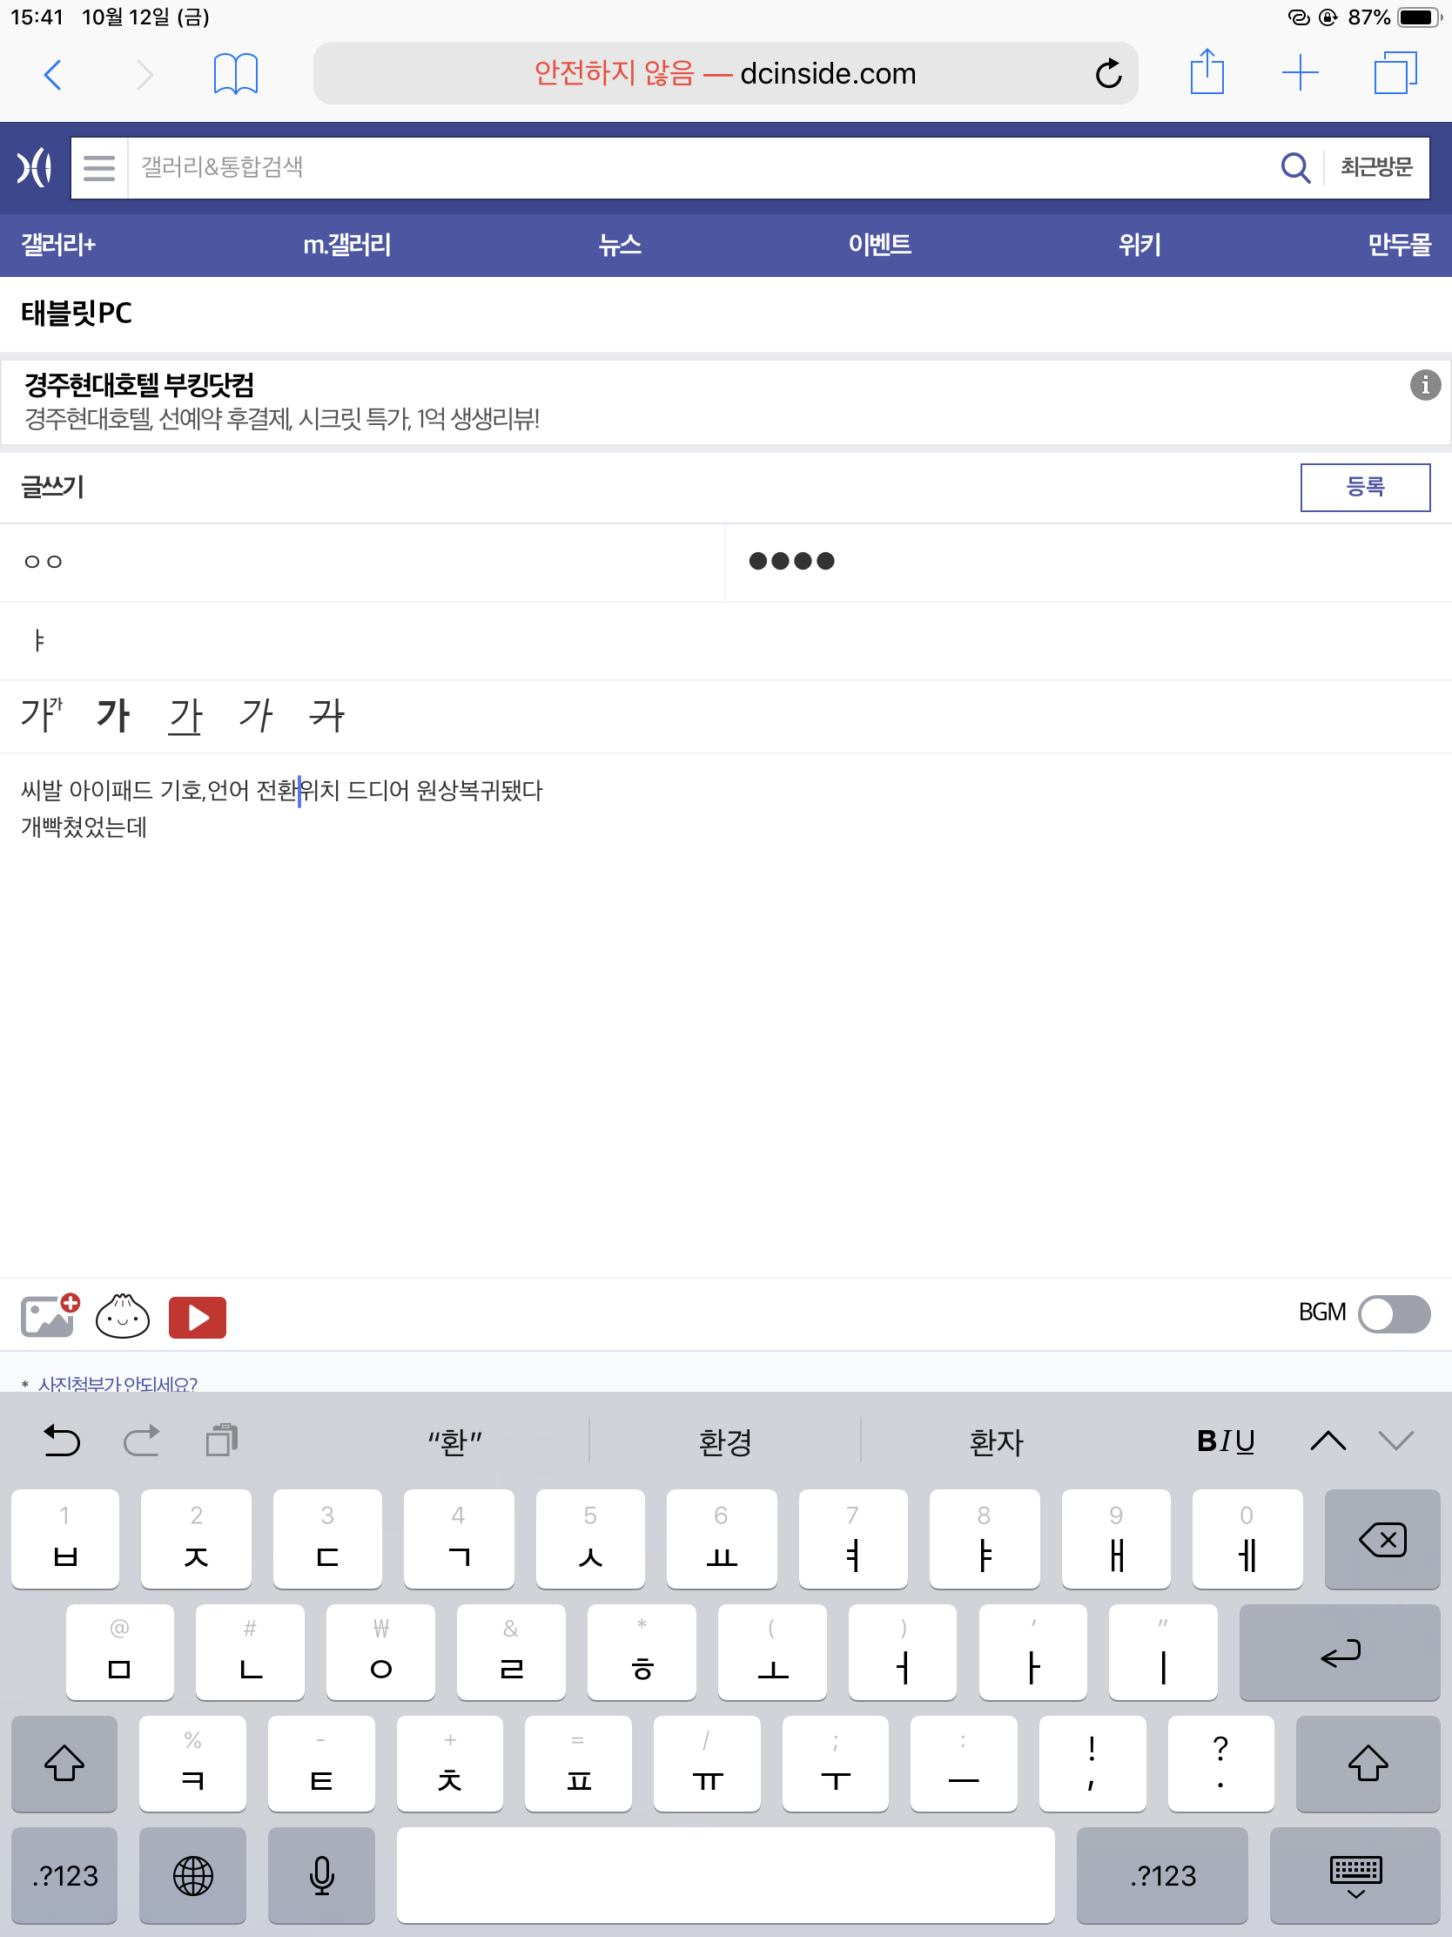Toggle italic text style 가
1452x1937 pixels.
256,715
